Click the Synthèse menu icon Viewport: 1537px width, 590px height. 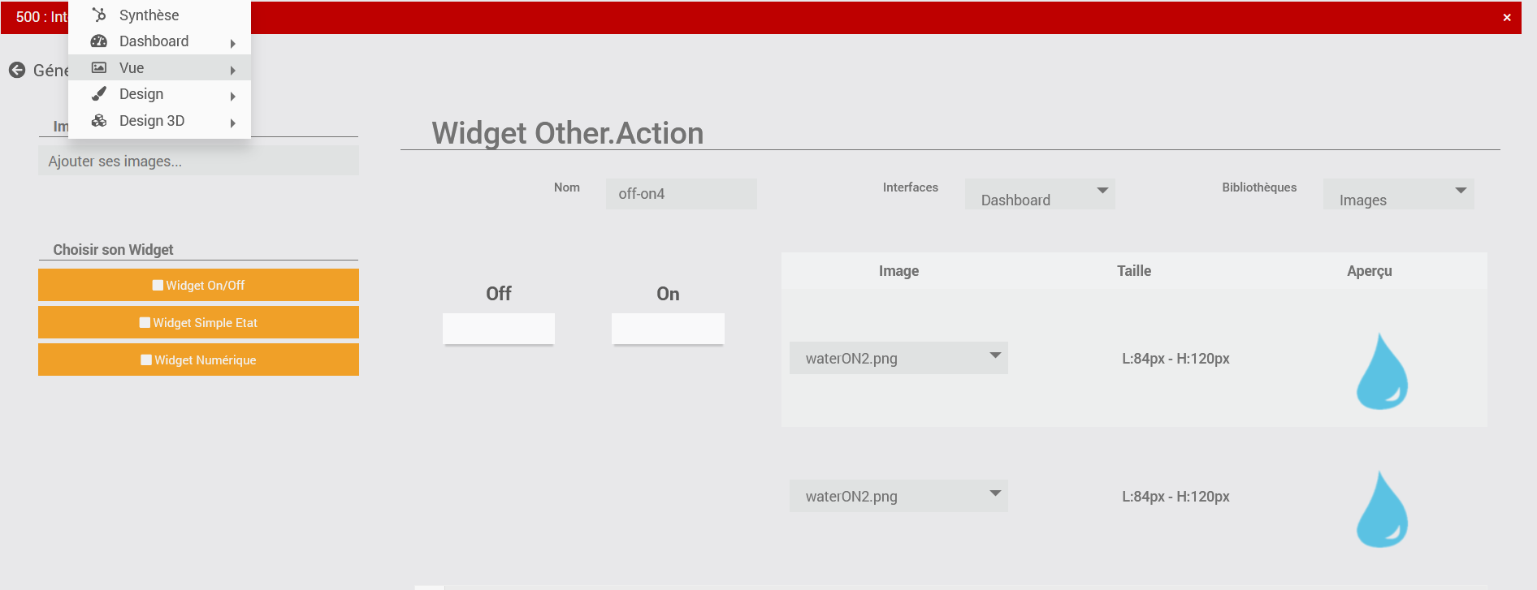click(x=99, y=15)
